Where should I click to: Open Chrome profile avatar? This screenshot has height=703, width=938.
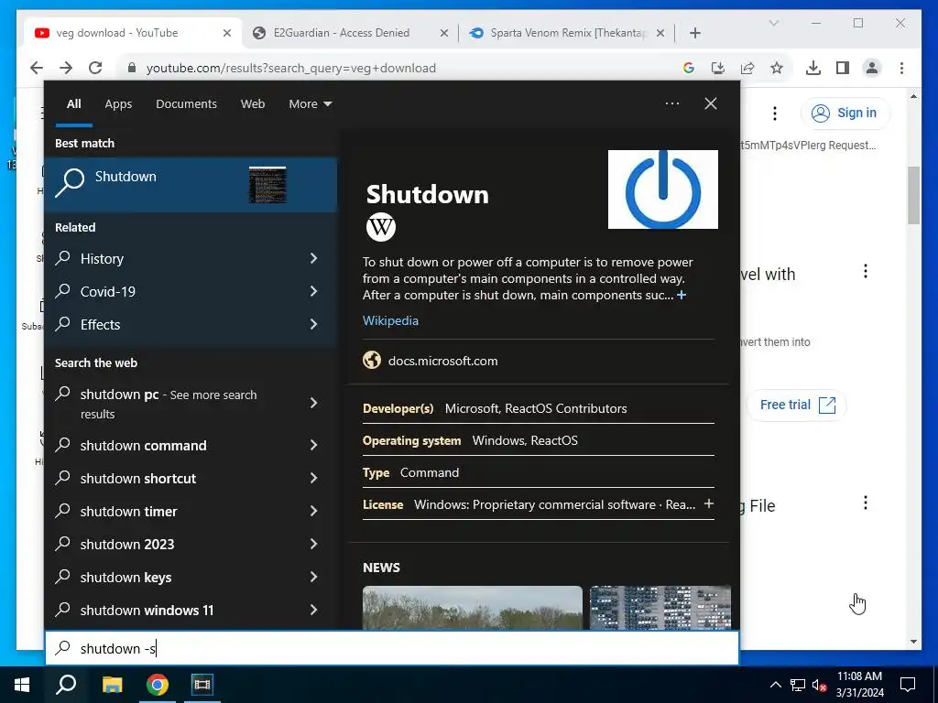tap(872, 68)
